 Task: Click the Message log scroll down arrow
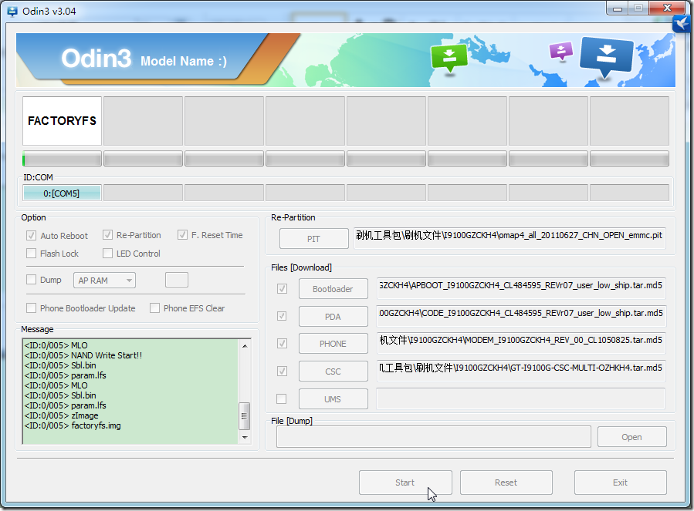pyautogui.click(x=245, y=437)
